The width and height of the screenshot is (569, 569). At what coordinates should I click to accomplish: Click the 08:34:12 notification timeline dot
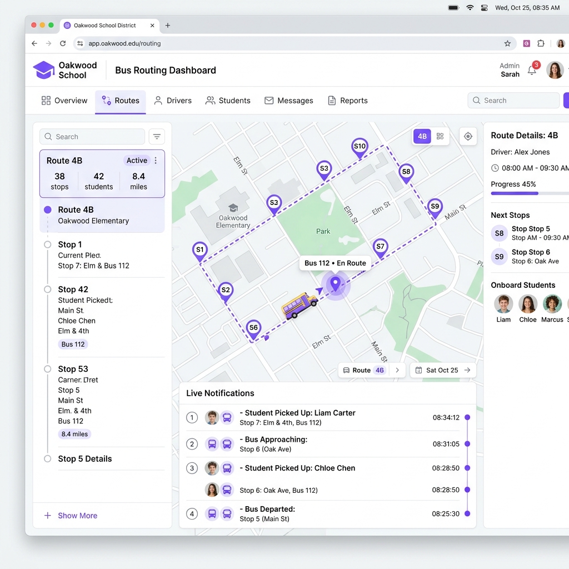tap(467, 417)
